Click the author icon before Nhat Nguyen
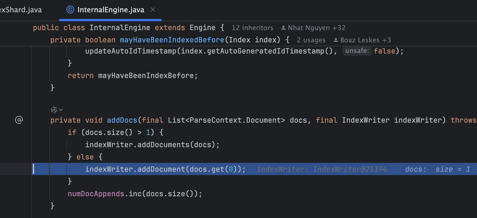 [x=283, y=28]
